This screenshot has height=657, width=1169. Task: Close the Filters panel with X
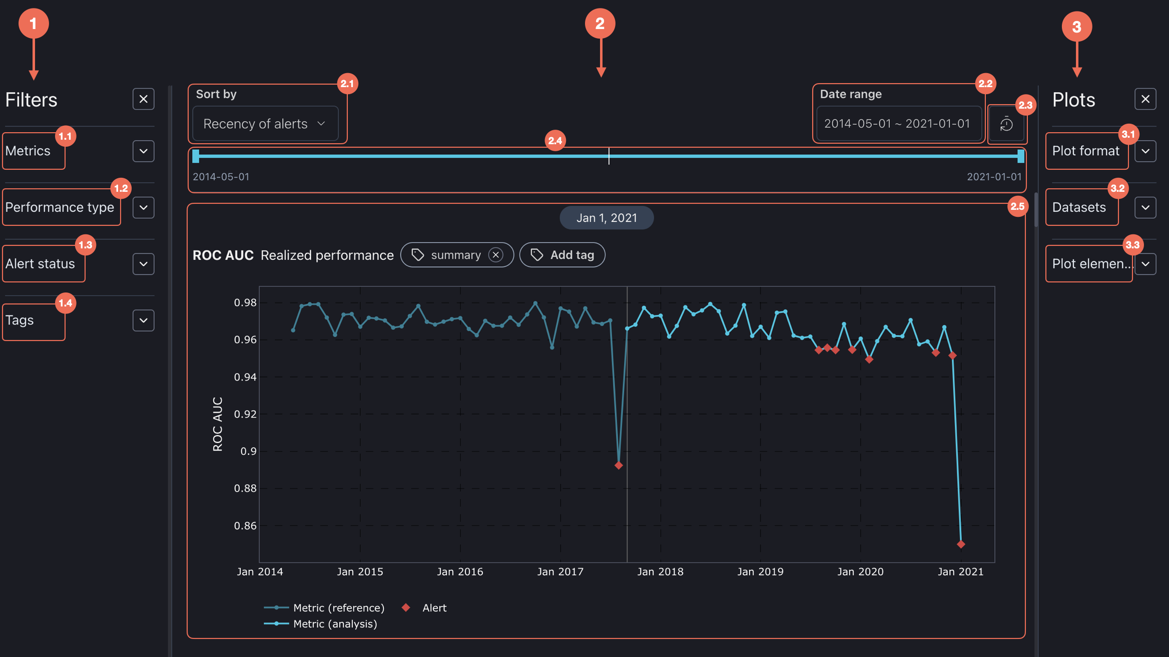(x=143, y=99)
